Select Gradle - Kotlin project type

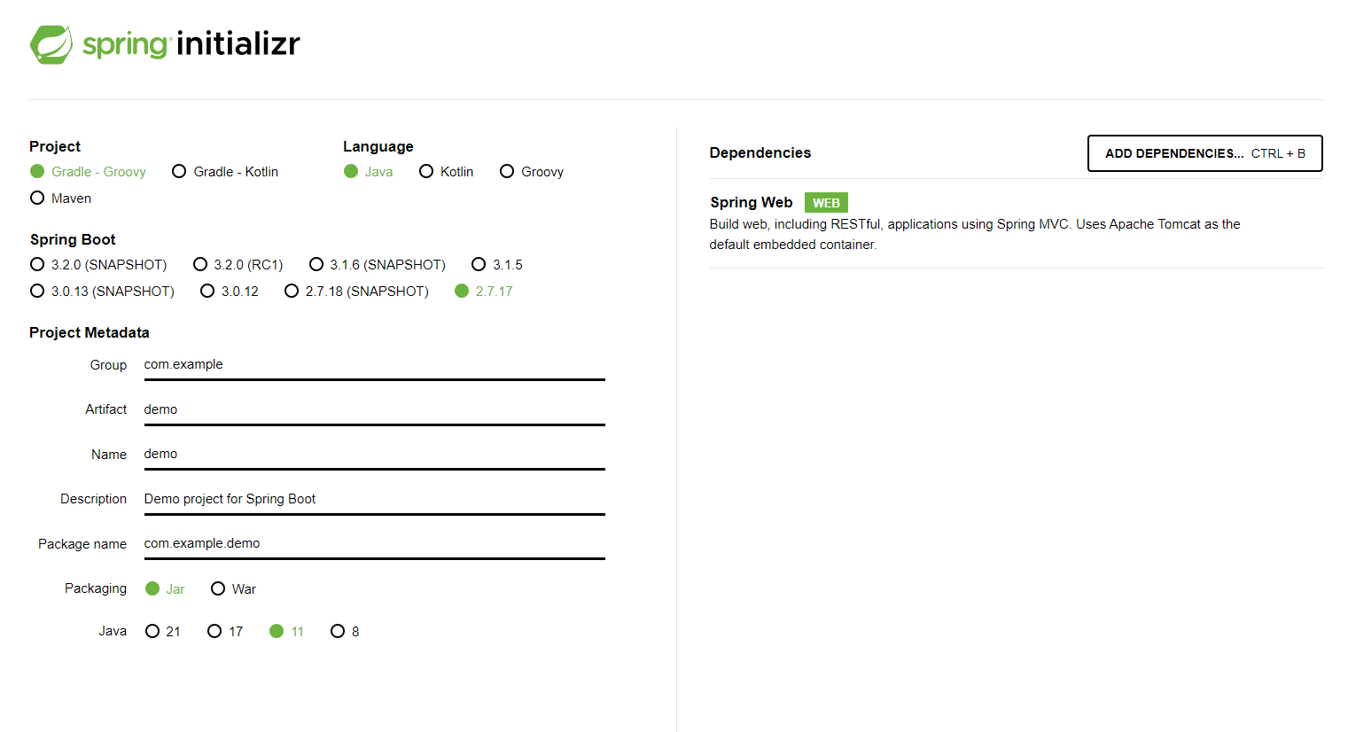pyautogui.click(x=225, y=172)
